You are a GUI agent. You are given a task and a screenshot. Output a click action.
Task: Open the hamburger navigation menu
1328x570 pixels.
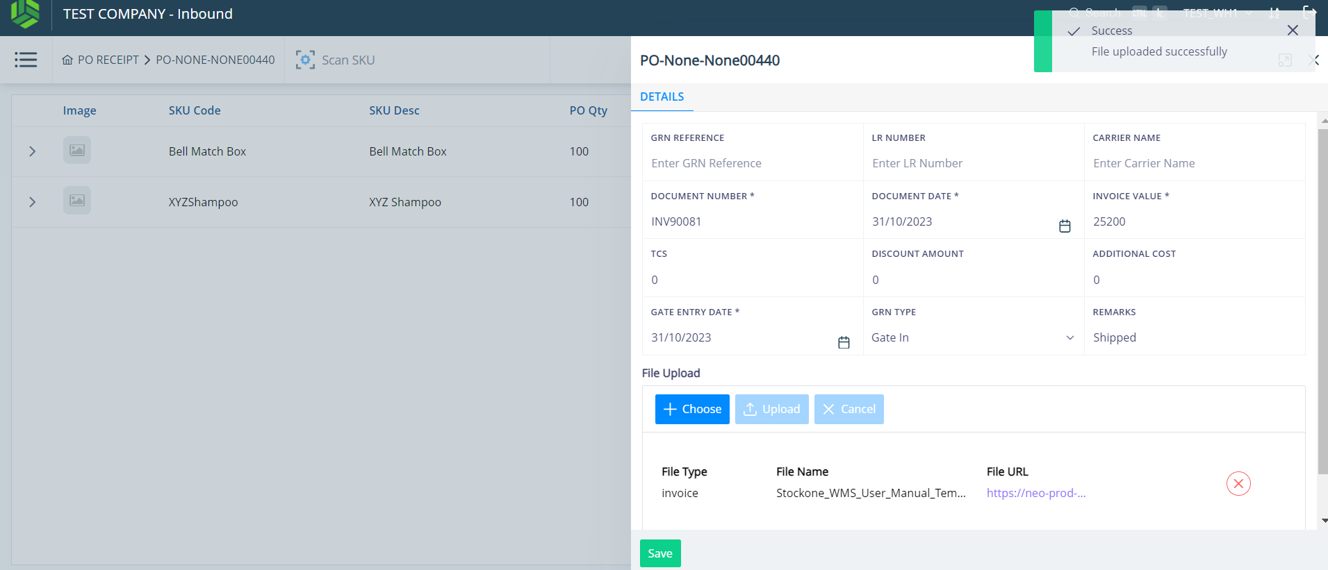tap(26, 60)
